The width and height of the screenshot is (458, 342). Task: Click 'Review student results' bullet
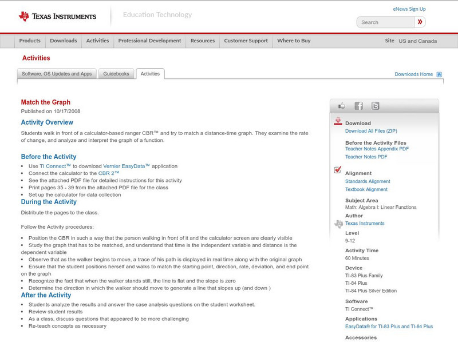click(x=56, y=312)
